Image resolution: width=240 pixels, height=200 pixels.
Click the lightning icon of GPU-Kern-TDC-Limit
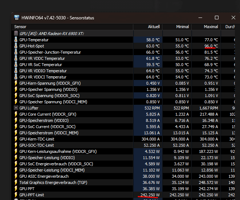click(x=16, y=139)
